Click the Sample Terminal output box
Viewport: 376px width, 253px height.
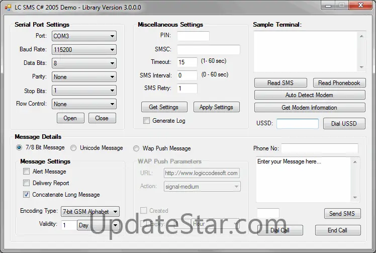[306, 51]
